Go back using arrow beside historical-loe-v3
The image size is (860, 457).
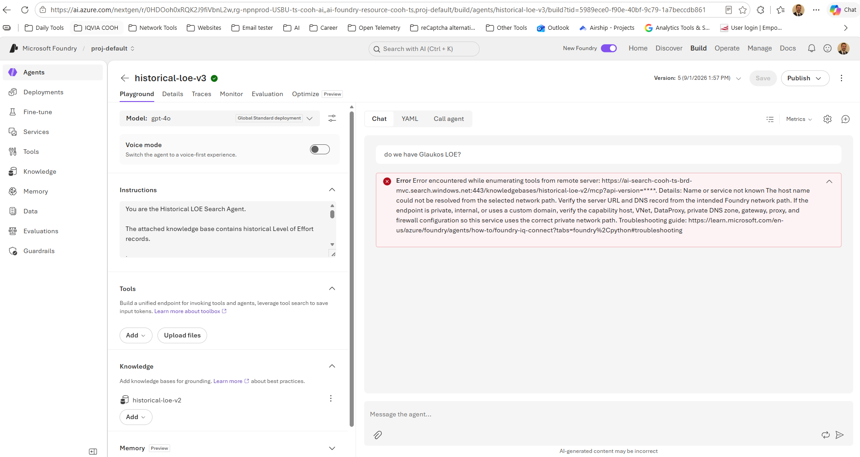[125, 78]
